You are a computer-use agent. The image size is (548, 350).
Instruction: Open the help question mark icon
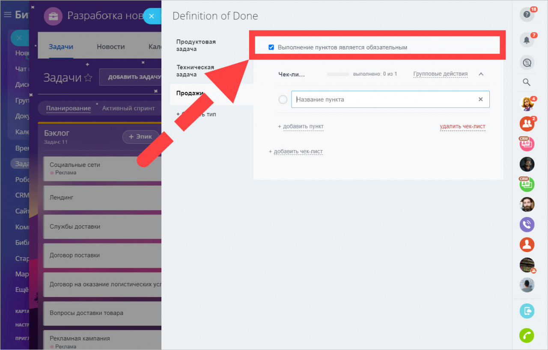(527, 15)
